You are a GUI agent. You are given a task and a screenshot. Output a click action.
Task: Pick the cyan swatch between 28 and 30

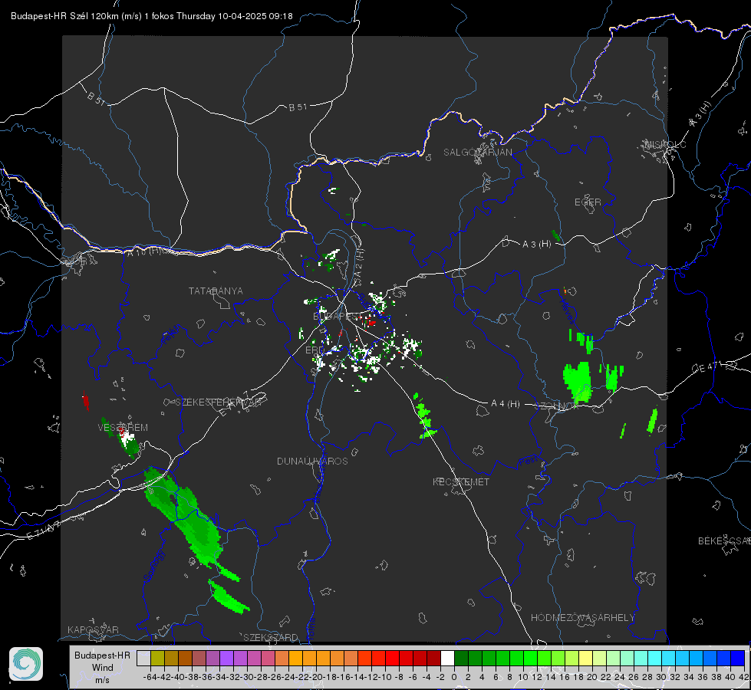655,658
